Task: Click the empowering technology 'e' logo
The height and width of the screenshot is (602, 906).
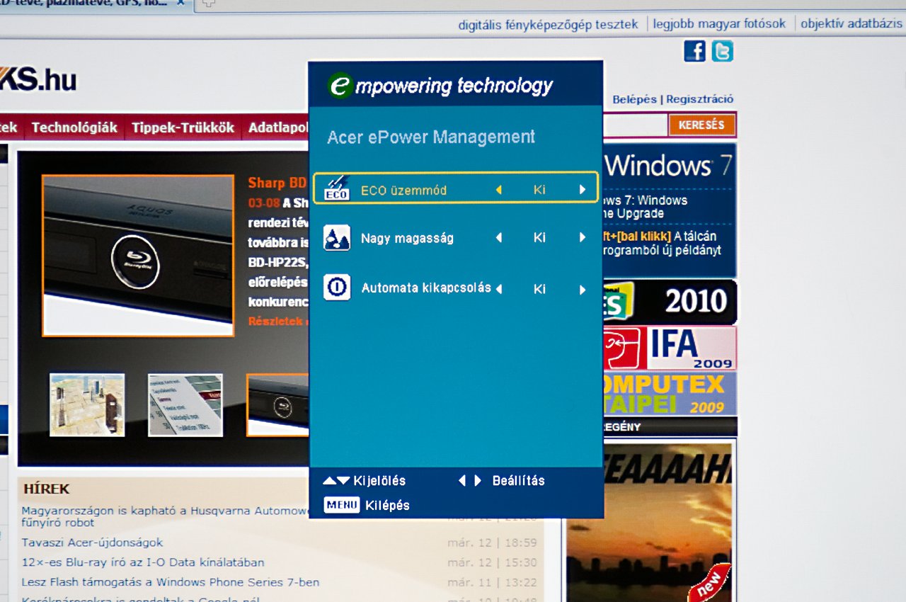Action: [x=340, y=86]
